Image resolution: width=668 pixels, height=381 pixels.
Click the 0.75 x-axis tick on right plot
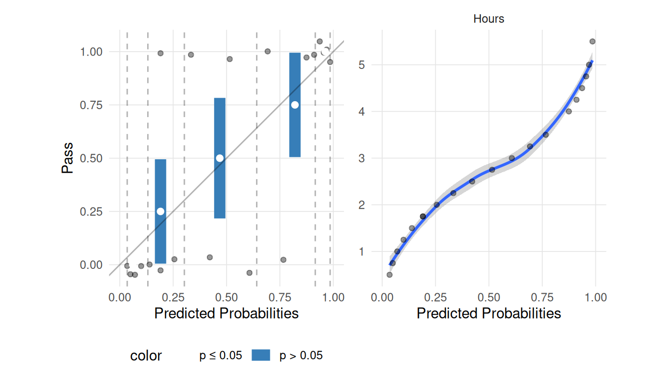(x=542, y=298)
